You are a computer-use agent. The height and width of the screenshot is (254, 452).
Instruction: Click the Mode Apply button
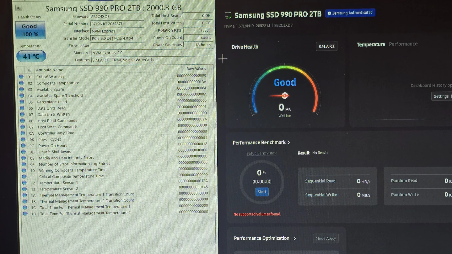coord(326,239)
